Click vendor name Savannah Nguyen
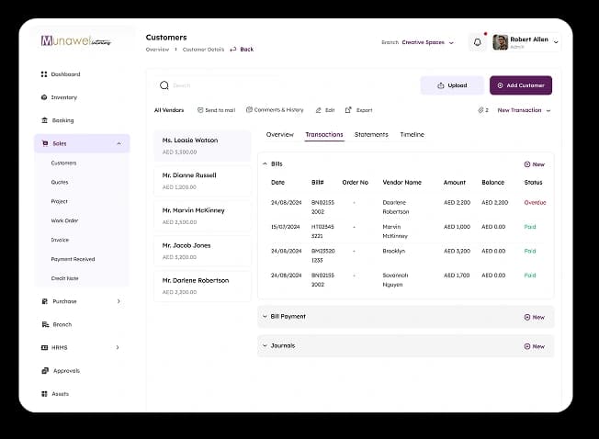This screenshot has height=439, width=599. click(x=395, y=280)
